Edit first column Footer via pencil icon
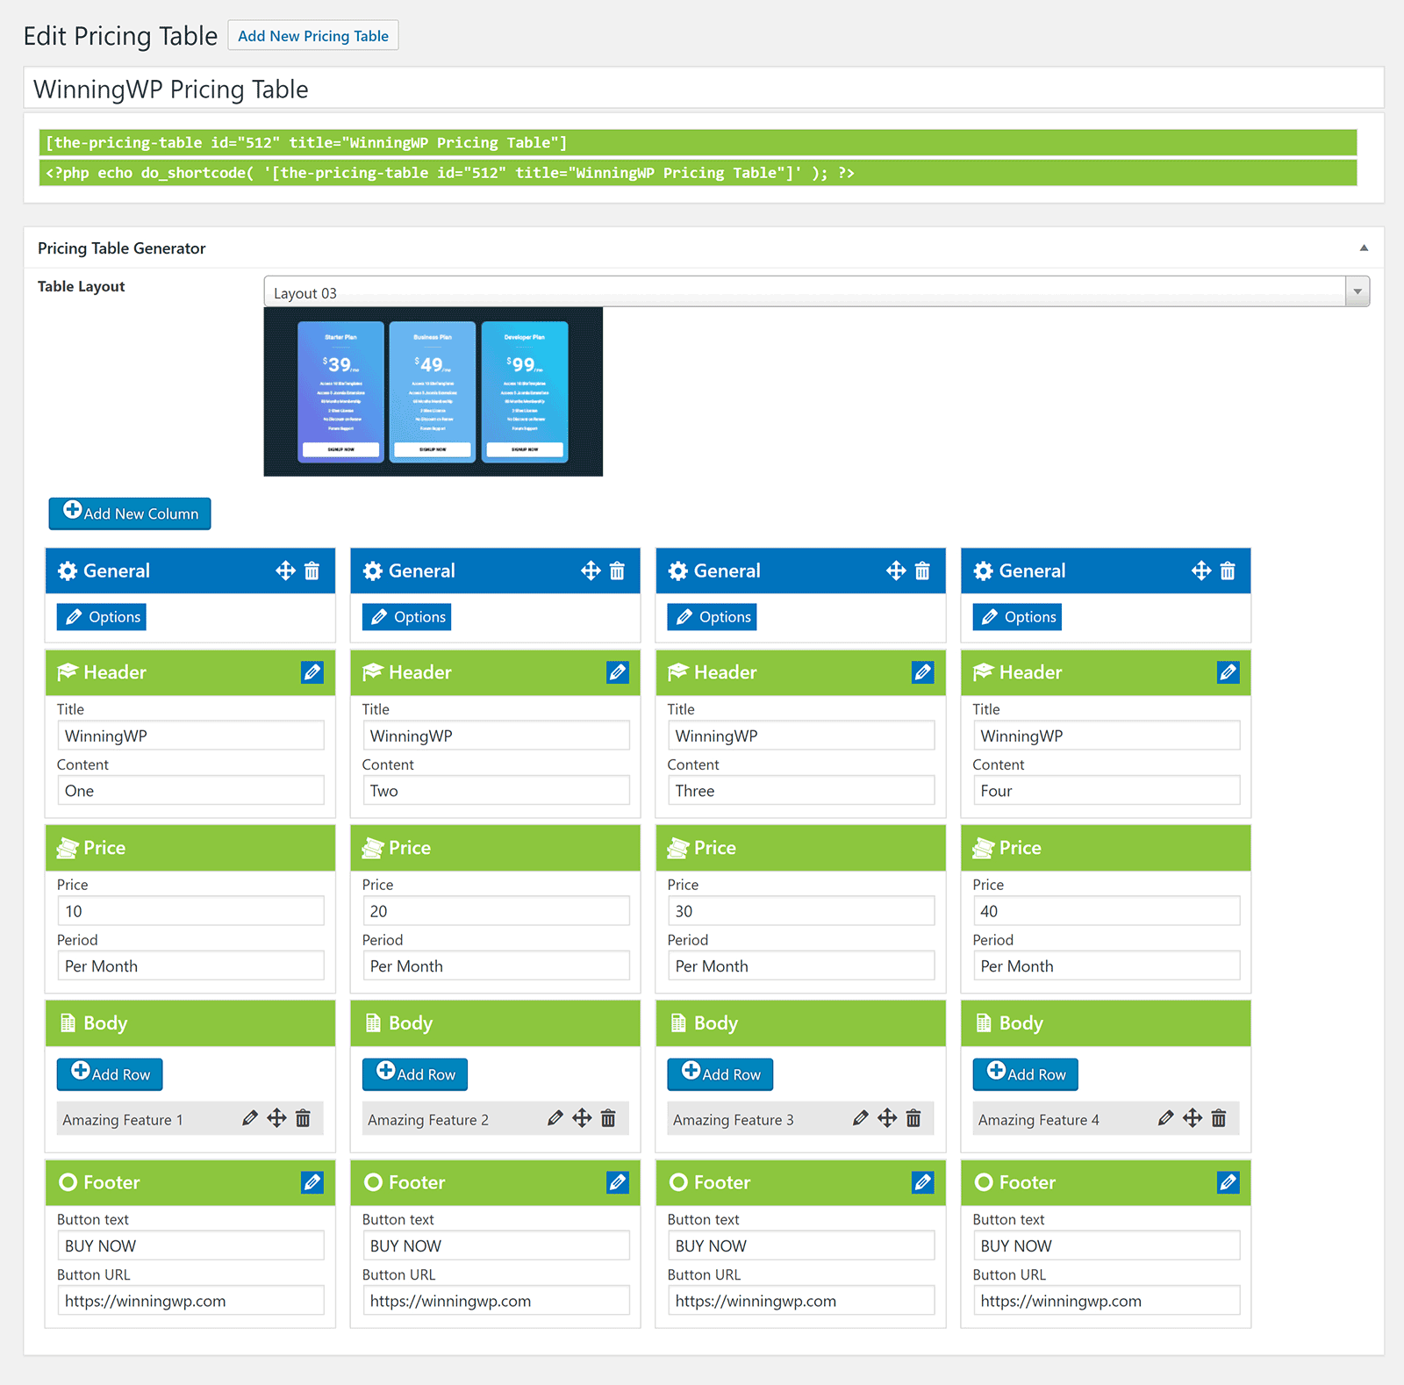This screenshot has width=1404, height=1385. tap(312, 1182)
